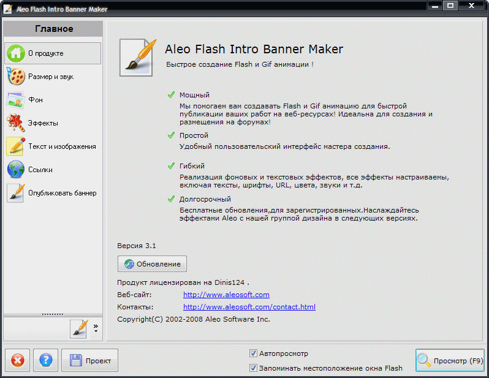The width and height of the screenshot is (489, 378).
Task: Click the Текст и изображения pencil icon
Action: (15, 146)
